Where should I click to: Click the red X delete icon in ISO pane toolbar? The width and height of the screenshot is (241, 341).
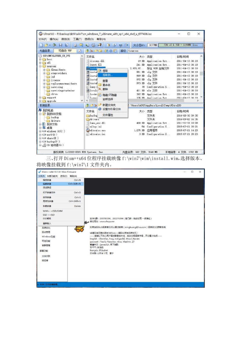coord(92,51)
